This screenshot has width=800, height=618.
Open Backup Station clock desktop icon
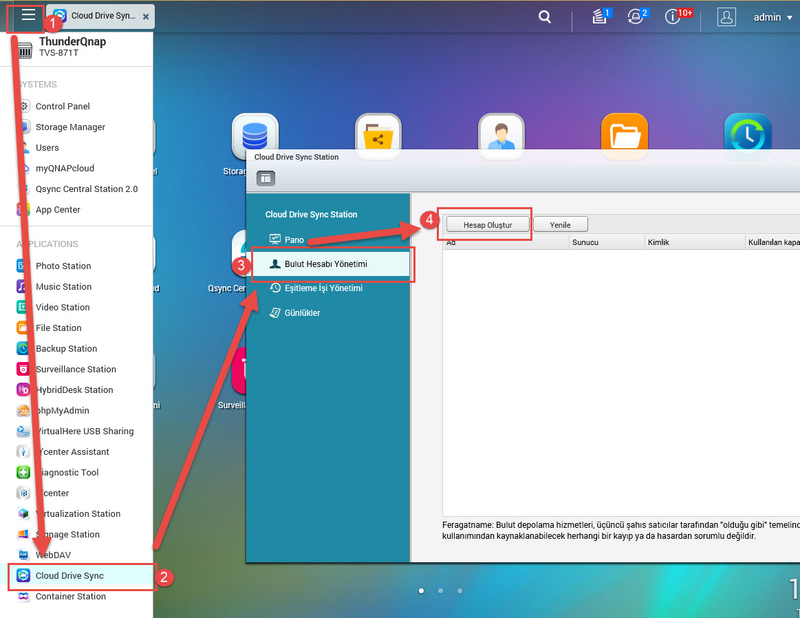pos(748,136)
